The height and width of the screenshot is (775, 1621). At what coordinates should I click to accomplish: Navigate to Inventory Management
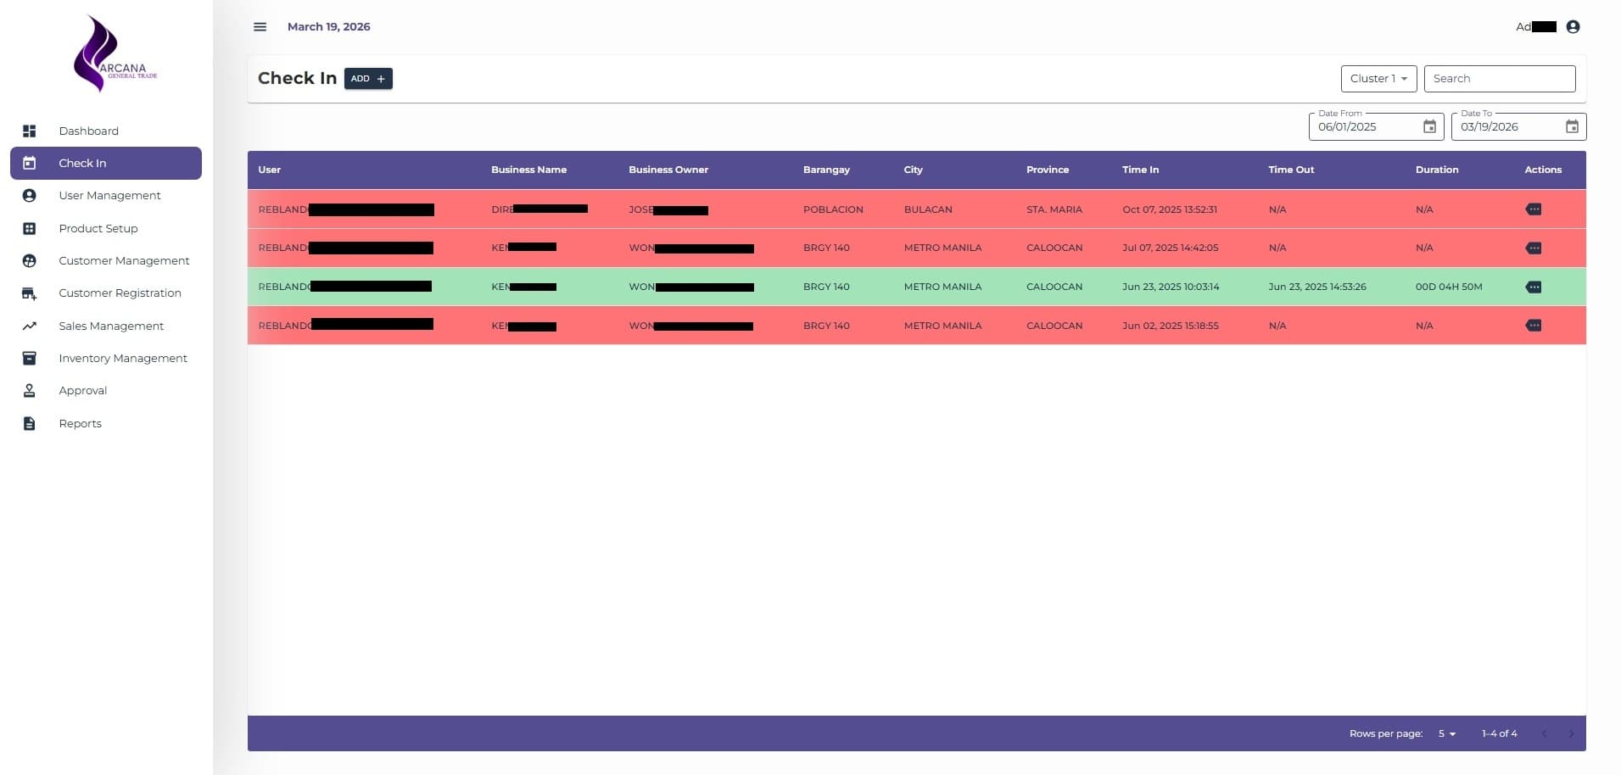[x=122, y=359]
